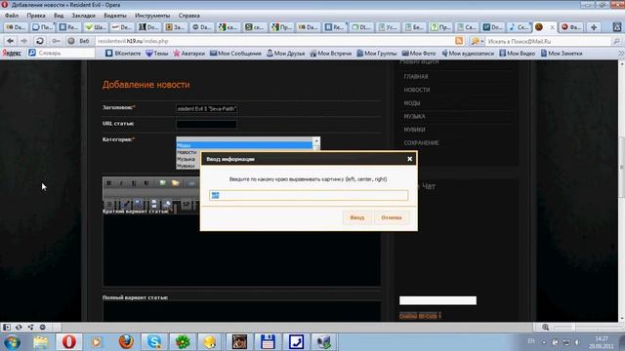Viewport: 625px width, 351px height.
Task: Open the Темы bookmark
Action: [157, 54]
